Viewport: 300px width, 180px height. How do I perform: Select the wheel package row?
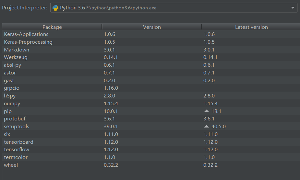point(151,165)
